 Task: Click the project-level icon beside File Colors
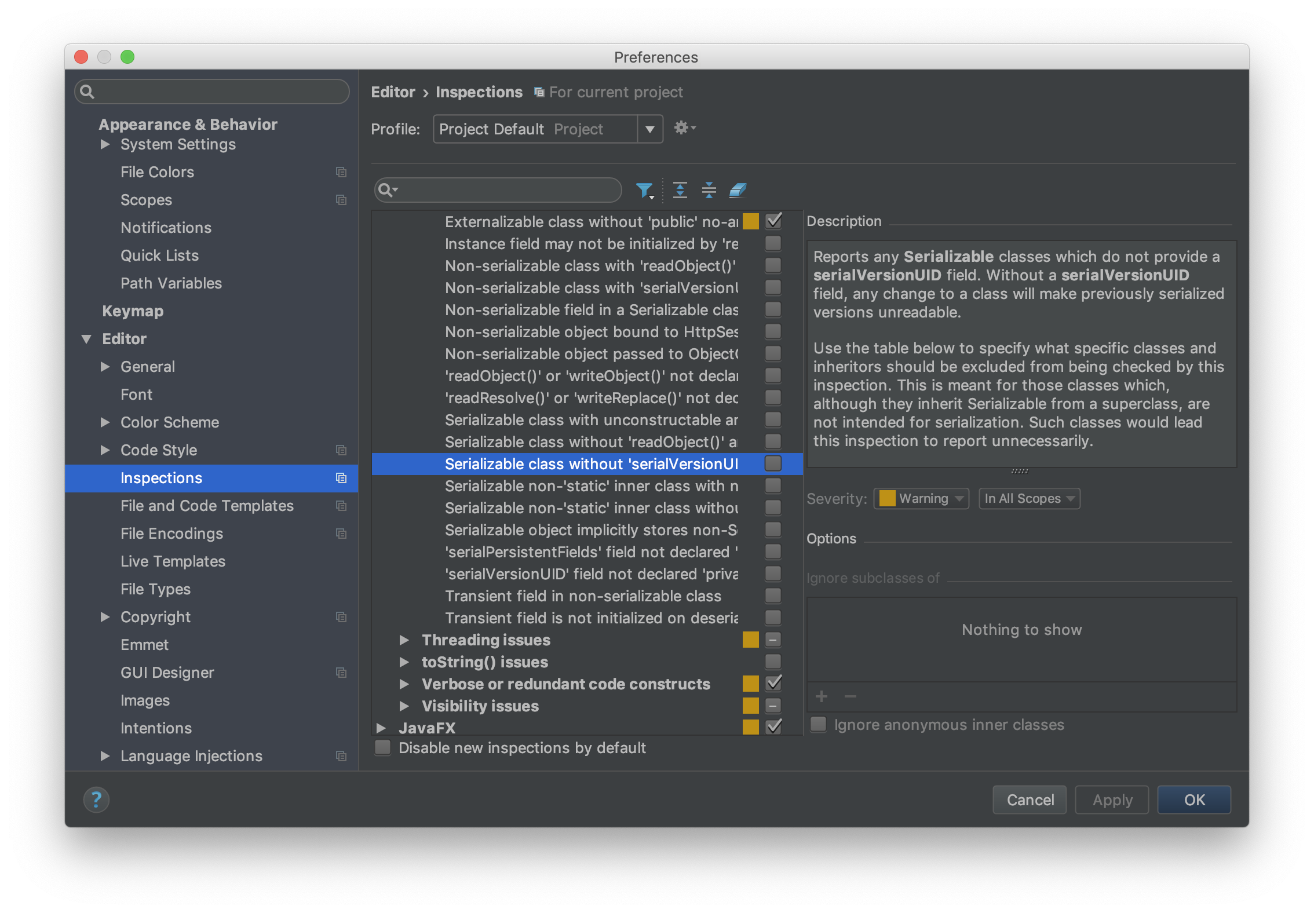[x=341, y=172]
